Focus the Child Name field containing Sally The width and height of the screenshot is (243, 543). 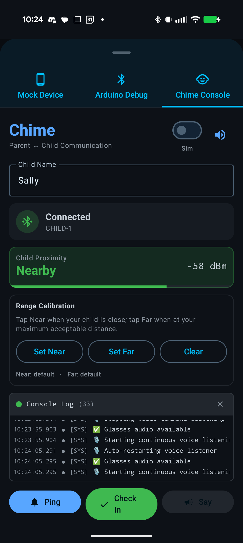121,180
